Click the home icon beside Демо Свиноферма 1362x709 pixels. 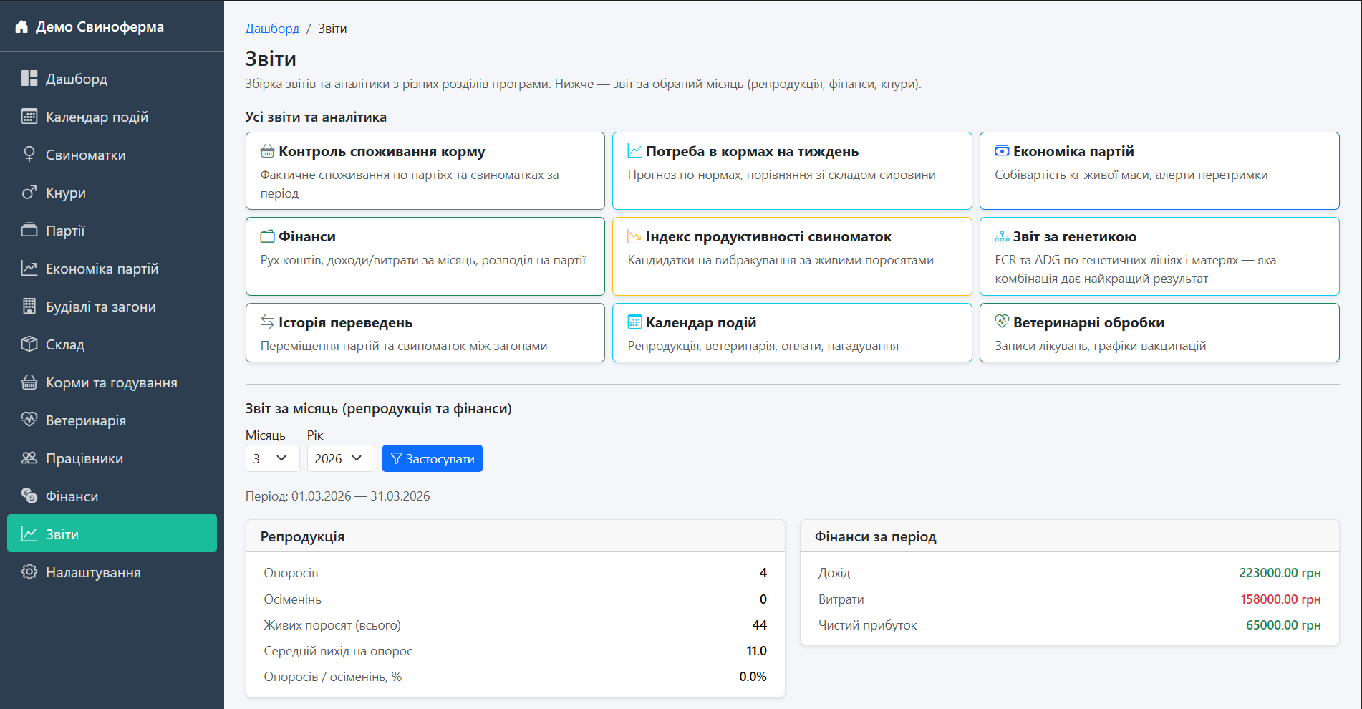pos(21,27)
